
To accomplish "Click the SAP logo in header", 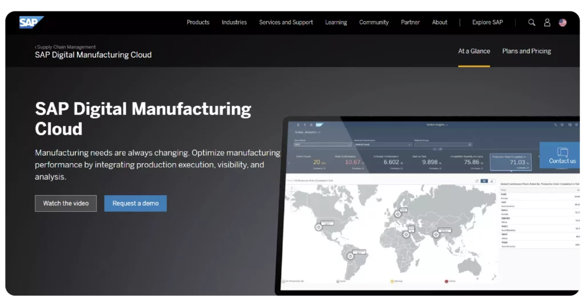I will [x=31, y=22].
